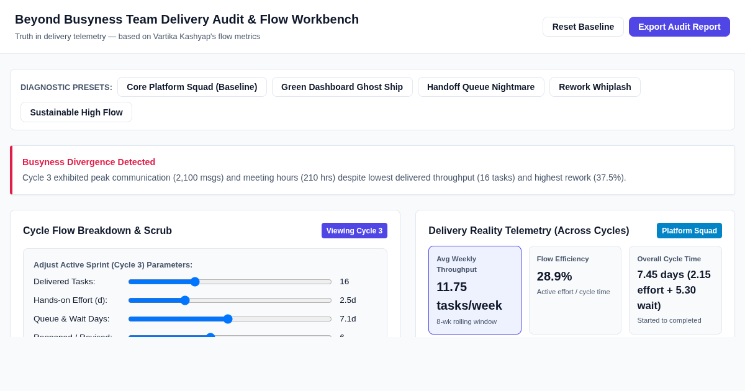
Task: Click the Busyness Divergence Detected heading
Action: [x=89, y=162]
